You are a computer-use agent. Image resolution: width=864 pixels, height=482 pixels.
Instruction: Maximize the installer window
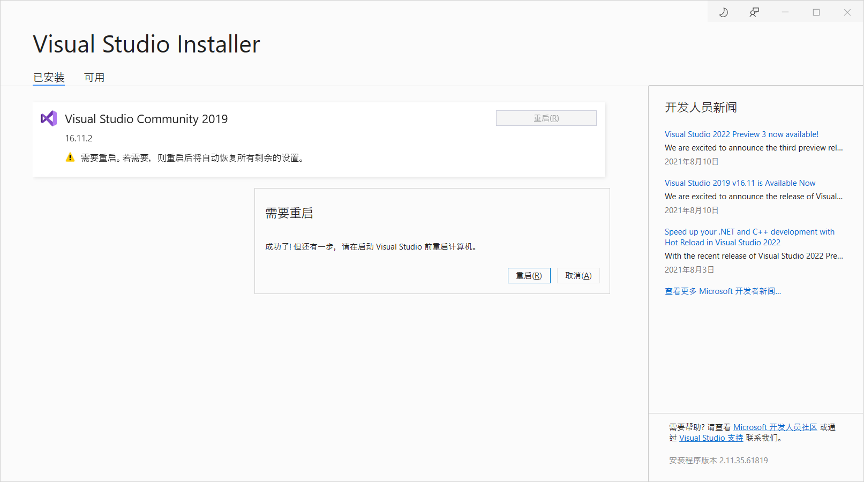coord(816,12)
